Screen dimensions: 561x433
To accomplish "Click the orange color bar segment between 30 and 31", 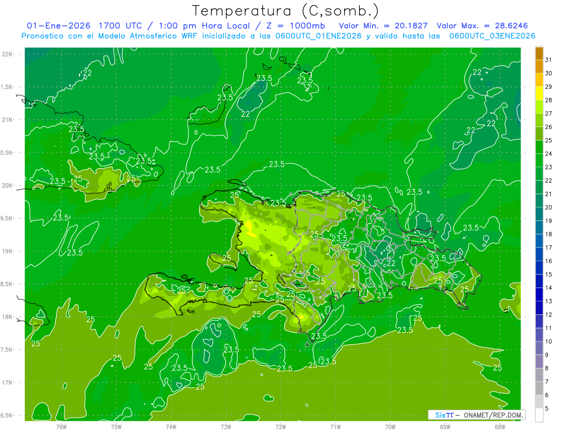I will click(x=539, y=67).
